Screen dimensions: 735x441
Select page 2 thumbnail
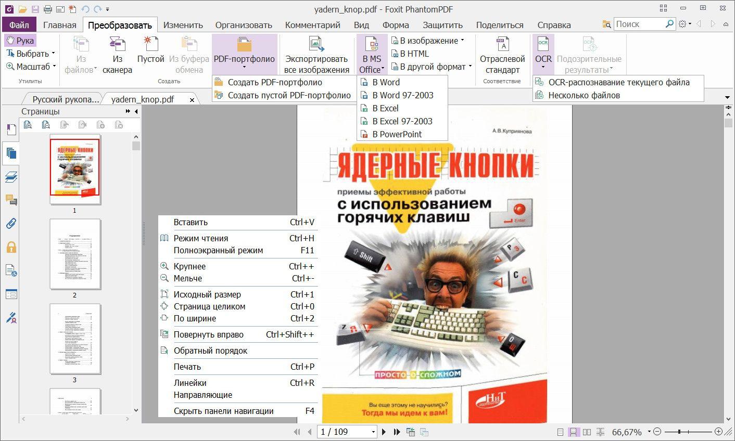coord(75,254)
